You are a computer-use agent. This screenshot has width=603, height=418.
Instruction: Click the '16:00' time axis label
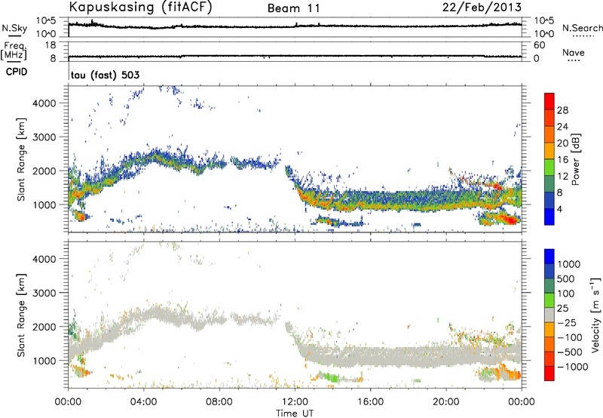pos(371,402)
